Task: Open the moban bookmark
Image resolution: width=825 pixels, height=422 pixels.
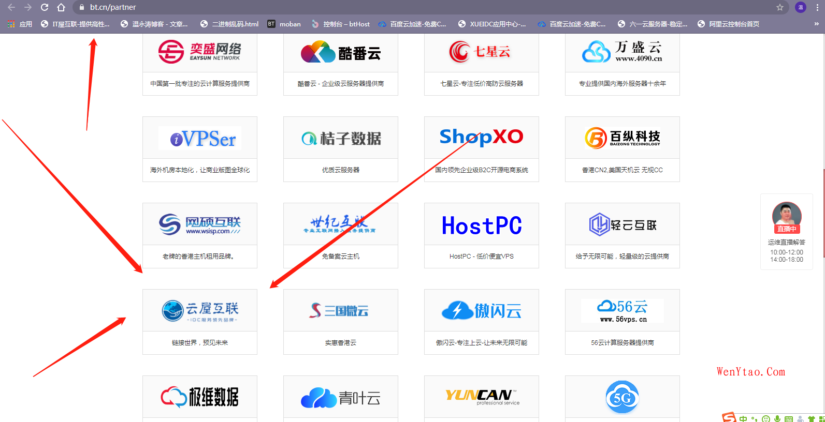Action: click(x=284, y=24)
